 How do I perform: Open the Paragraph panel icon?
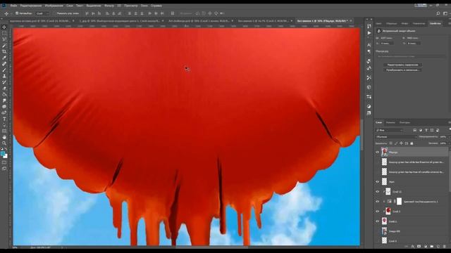click(x=369, y=51)
